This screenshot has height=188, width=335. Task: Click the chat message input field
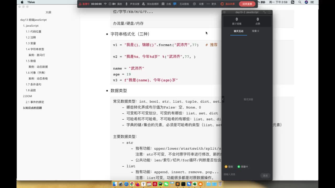pos(241,174)
